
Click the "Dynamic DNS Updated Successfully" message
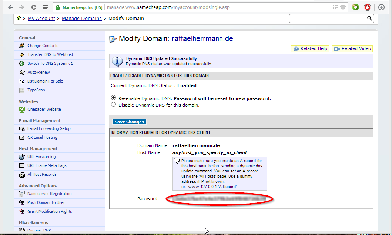pos(161,58)
